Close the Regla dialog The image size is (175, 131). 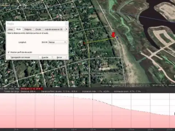click(67, 24)
